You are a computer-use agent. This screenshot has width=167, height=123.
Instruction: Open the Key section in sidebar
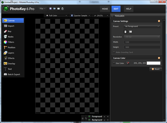coord(13,31)
